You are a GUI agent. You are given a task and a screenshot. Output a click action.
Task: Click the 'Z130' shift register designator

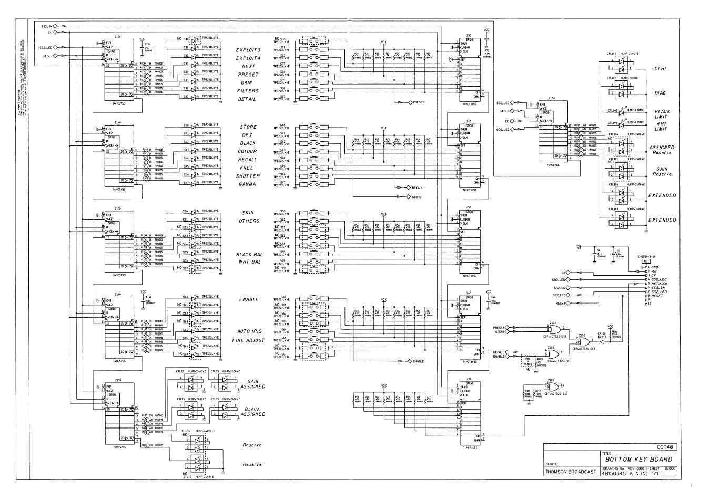117,37
